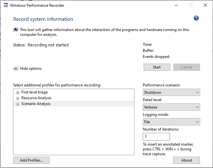213x168 pixels.
Task: Click the Hide options label
Action: [31, 68]
